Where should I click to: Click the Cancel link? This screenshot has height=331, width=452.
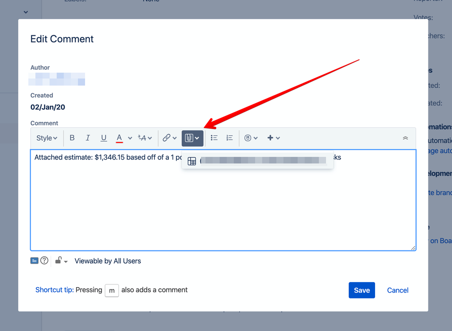tap(398, 290)
